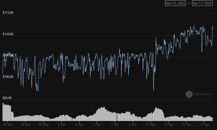
Task: Open the start date field Mar 25, 2022
Action: (175, 3)
